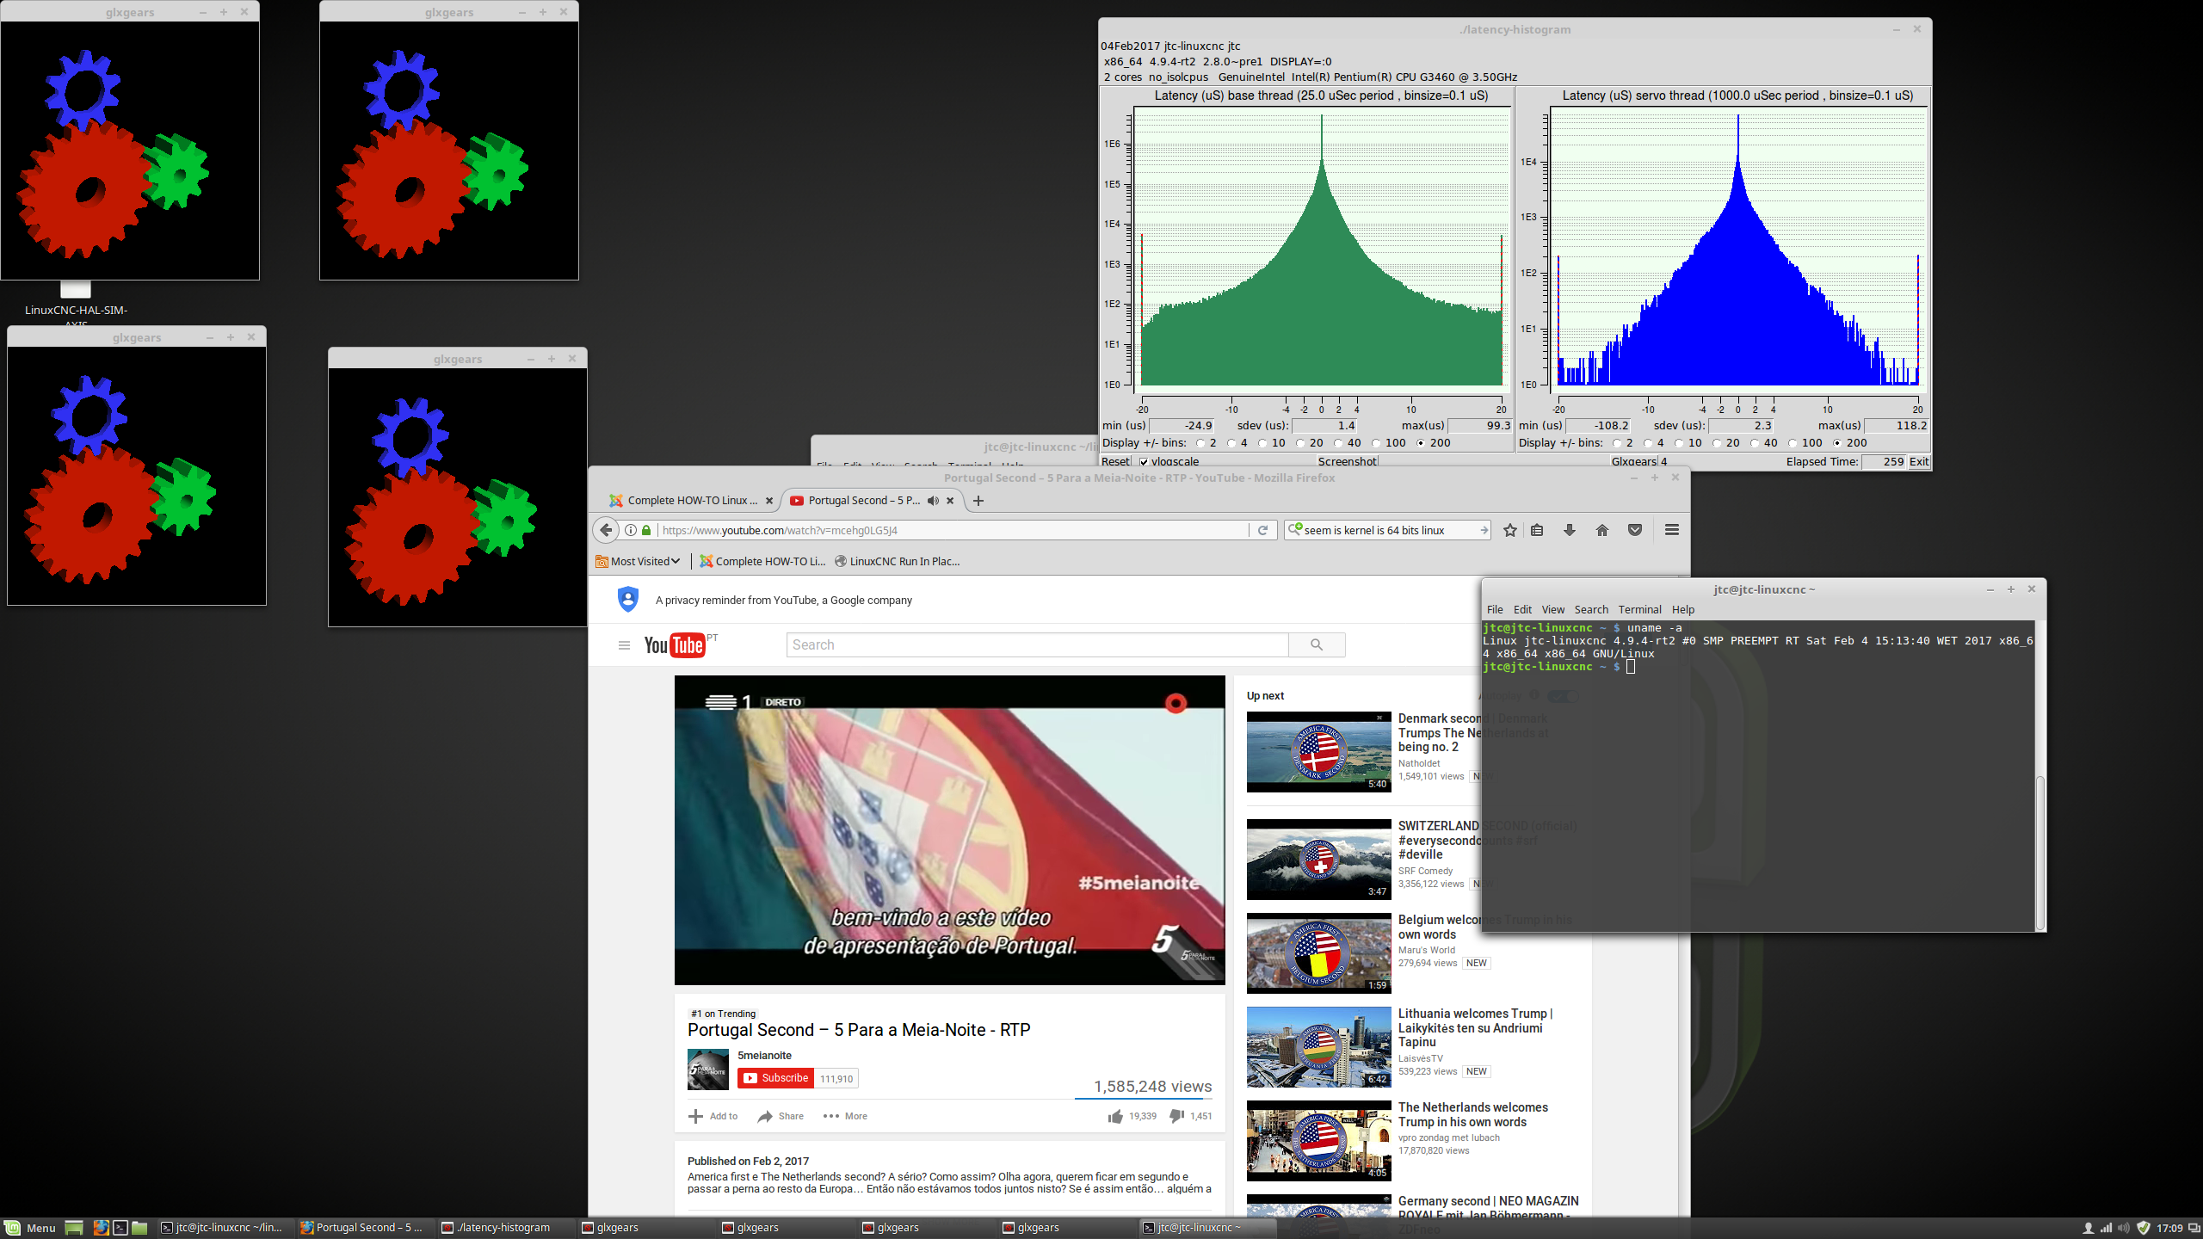The width and height of the screenshot is (2203, 1239).
Task: Click Screenshot button in latency-histogram
Action: (1348, 462)
